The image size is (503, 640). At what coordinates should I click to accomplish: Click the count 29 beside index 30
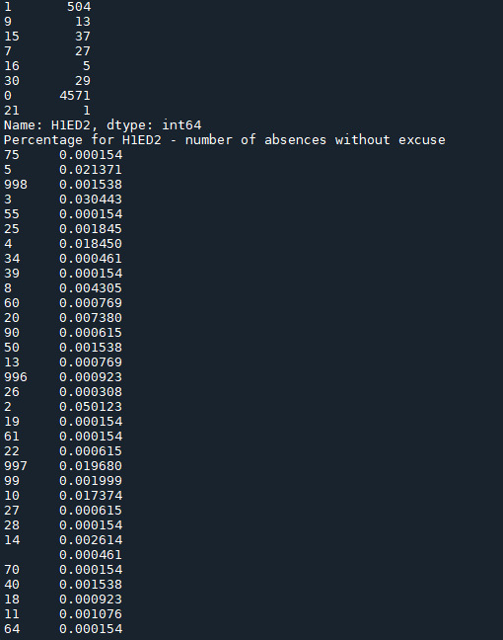pyautogui.click(x=83, y=81)
